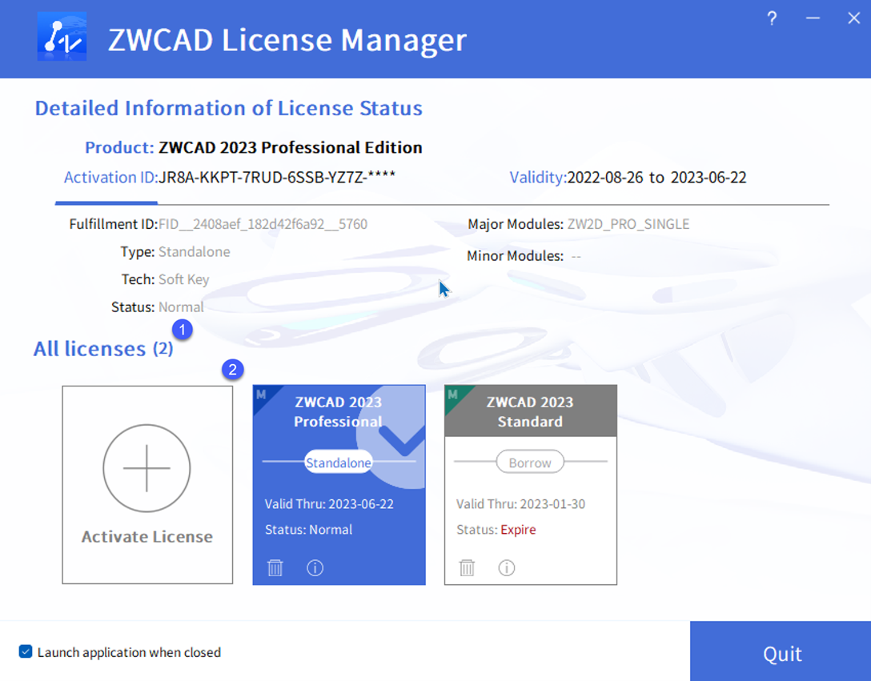The height and width of the screenshot is (681, 871).
Task: Delete the ZWCAD 2023 Professional license
Action: [x=275, y=567]
